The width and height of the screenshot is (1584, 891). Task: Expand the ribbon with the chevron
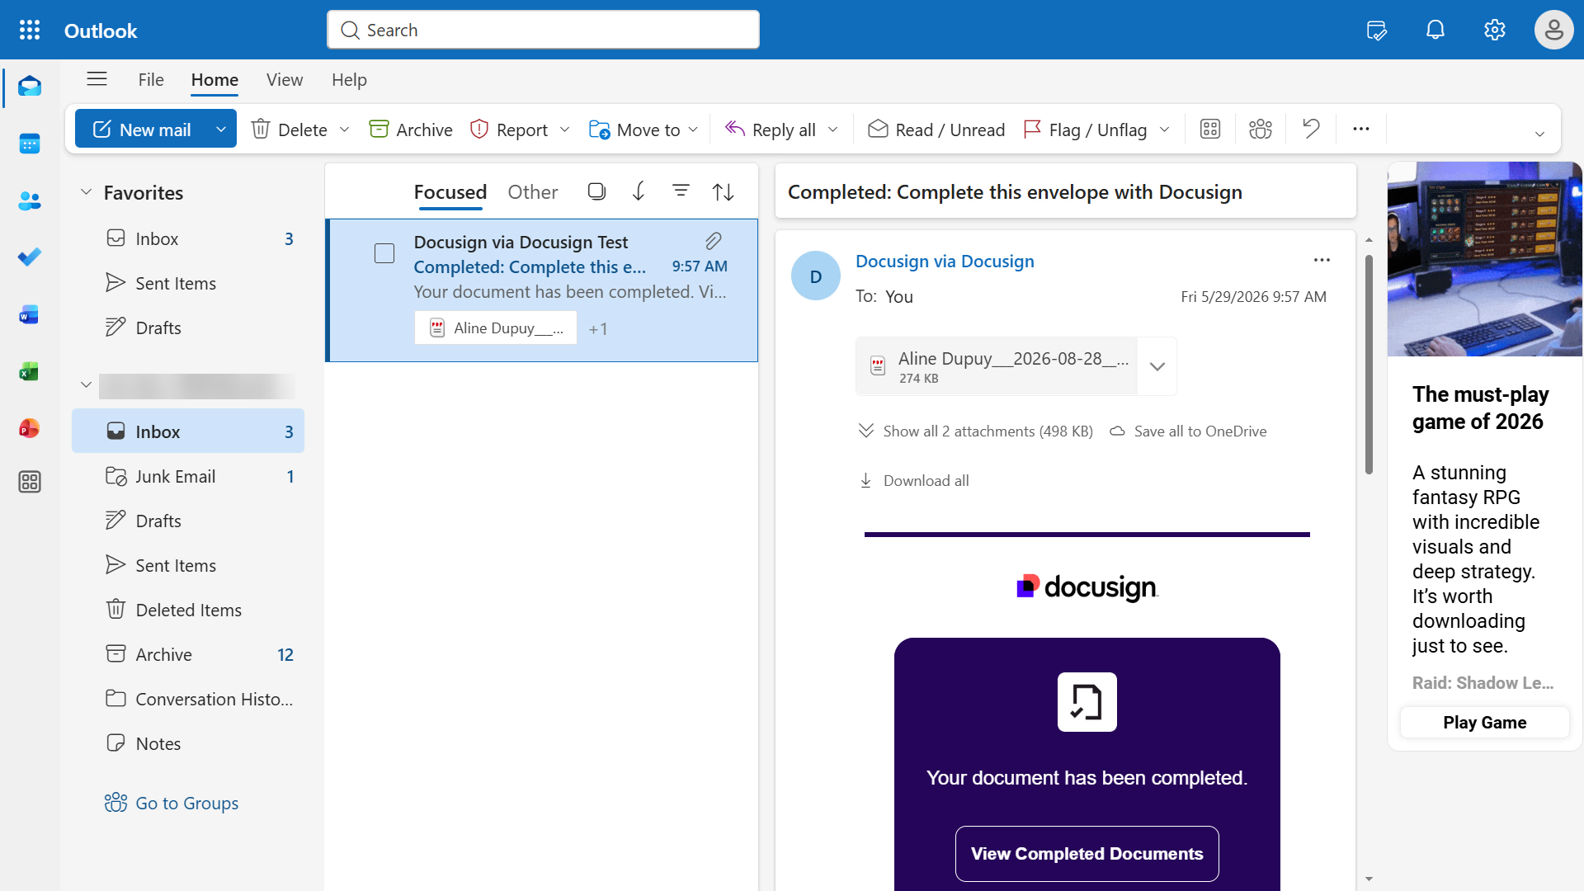[1539, 134]
